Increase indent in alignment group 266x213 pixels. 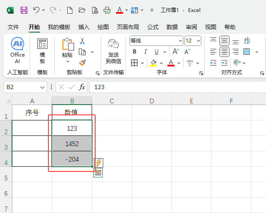[x=224, y=63]
